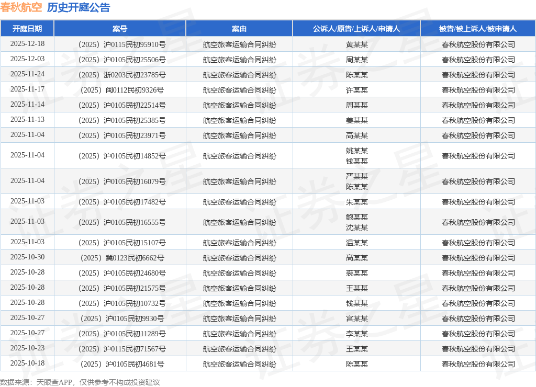Image resolution: width=536 pixels, height=387 pixels.
Task: Click date cell 2025-11-14
Action: (x=27, y=105)
